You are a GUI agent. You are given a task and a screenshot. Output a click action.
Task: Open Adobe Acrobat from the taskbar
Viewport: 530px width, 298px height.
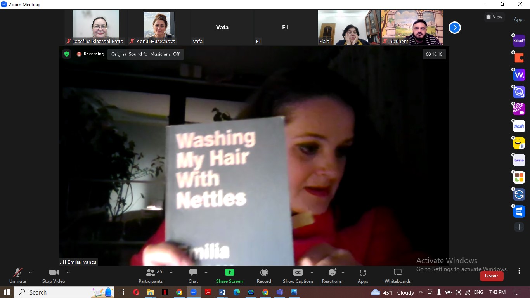[208, 292]
